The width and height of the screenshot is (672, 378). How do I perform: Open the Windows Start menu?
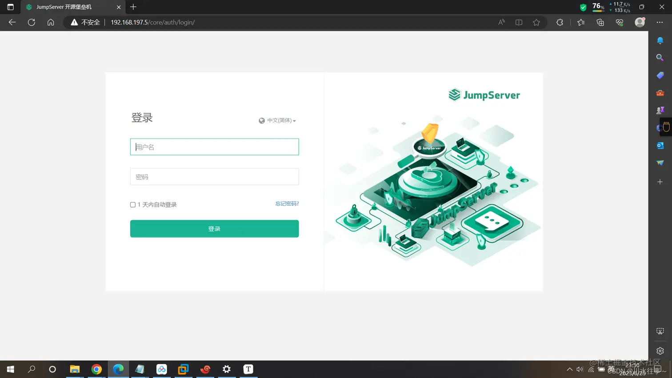10,369
